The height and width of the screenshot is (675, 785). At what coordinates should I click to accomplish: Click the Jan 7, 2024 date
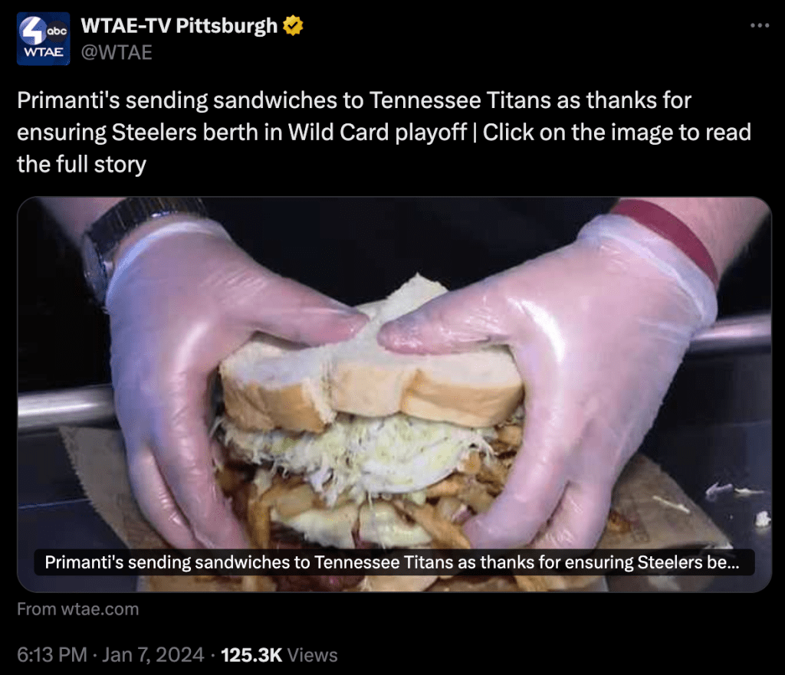click(153, 655)
